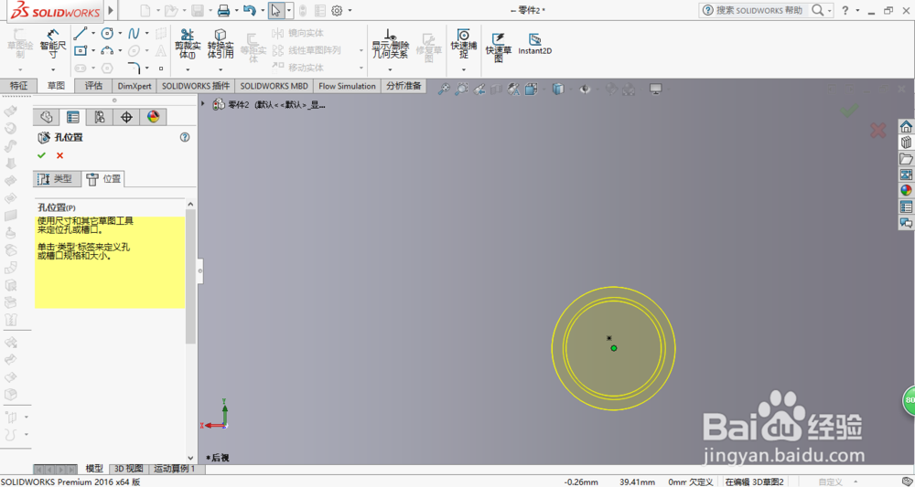
Task: Open Flow Simulation ribbon tab
Action: pos(347,86)
